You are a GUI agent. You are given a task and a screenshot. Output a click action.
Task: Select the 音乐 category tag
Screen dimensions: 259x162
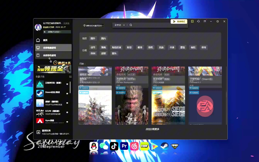pos(114,53)
